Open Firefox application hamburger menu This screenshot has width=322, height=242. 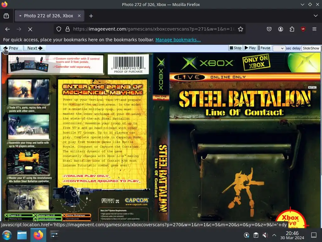point(314,29)
